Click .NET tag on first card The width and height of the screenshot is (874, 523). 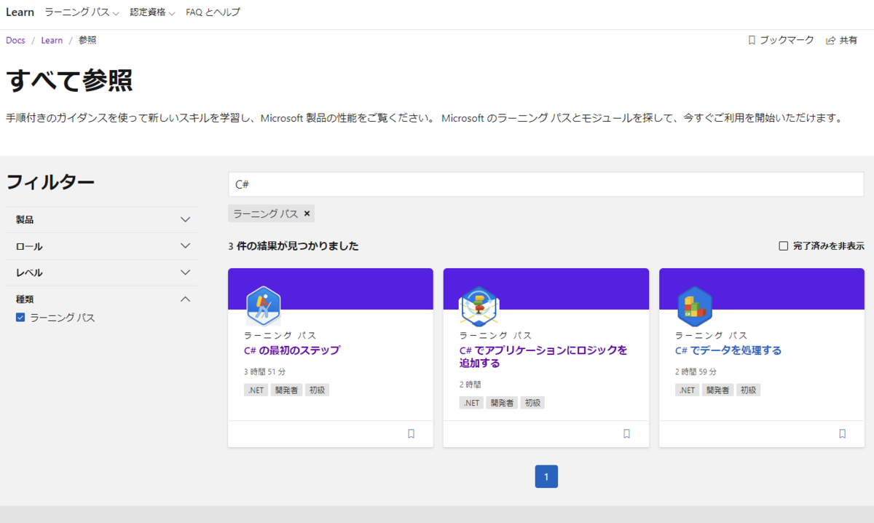256,390
